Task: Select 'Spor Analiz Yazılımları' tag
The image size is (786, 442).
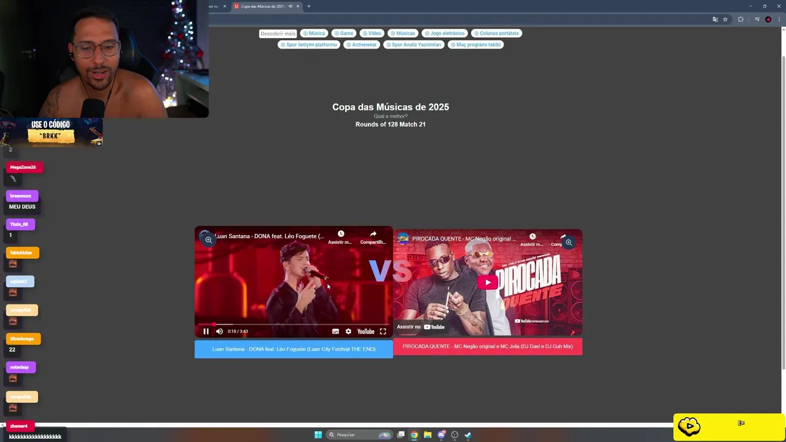Action: point(413,45)
